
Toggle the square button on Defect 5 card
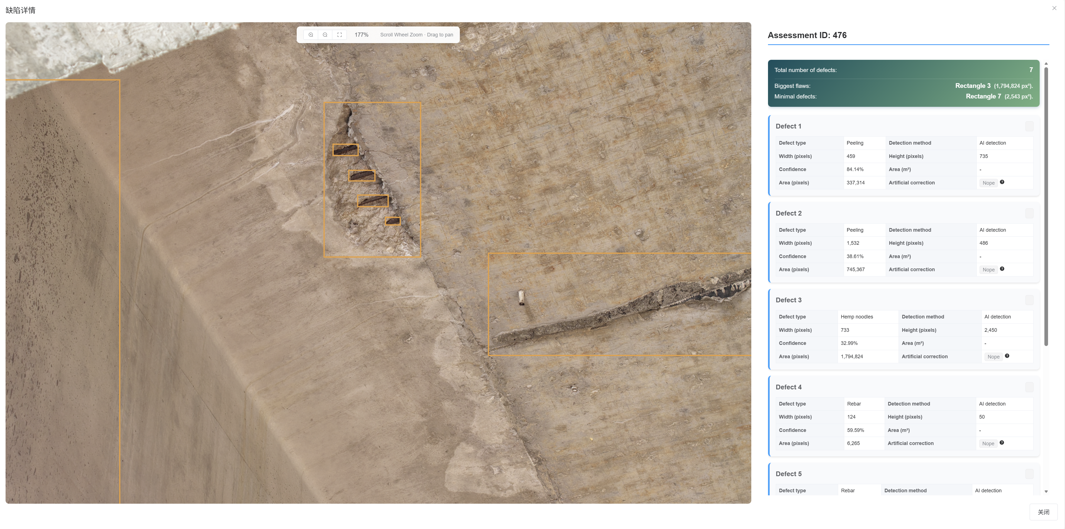[1029, 474]
